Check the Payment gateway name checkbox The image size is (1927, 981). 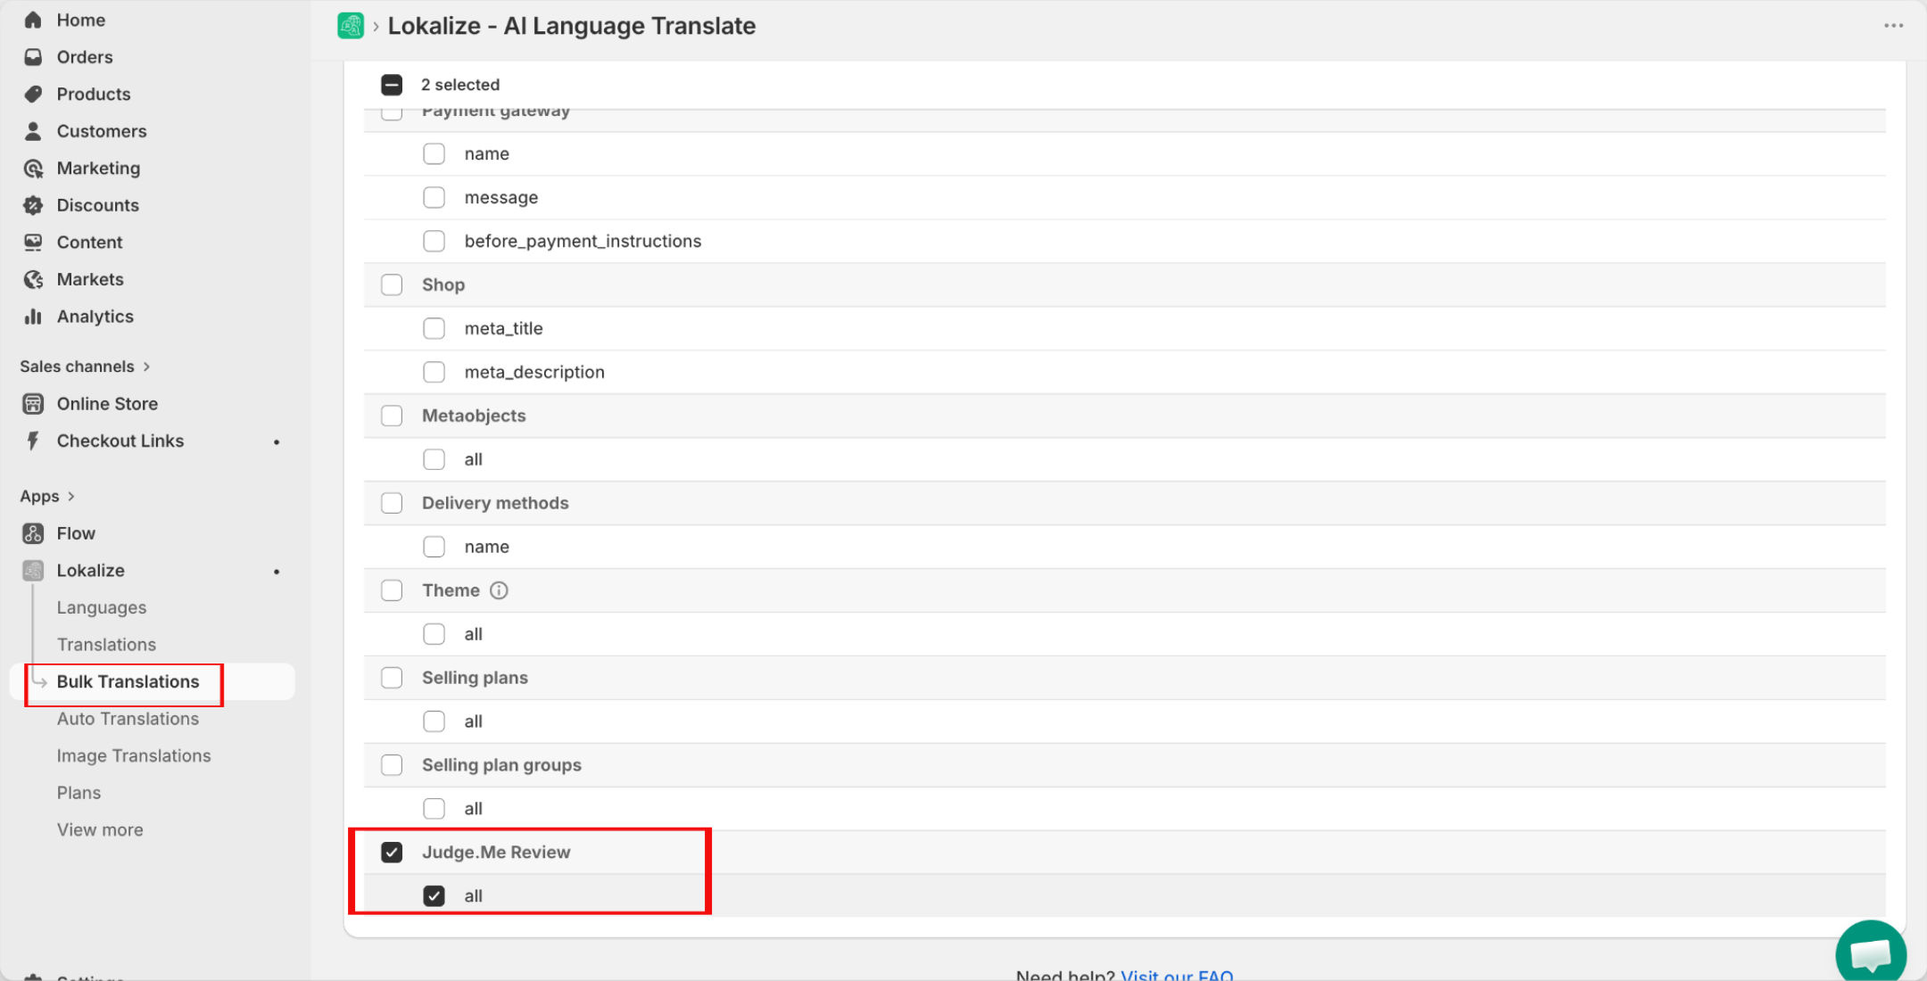click(434, 153)
